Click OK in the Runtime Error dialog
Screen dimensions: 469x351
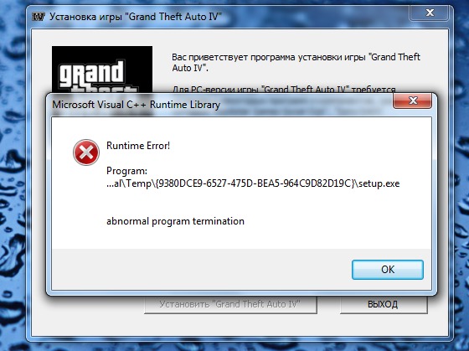click(x=387, y=270)
